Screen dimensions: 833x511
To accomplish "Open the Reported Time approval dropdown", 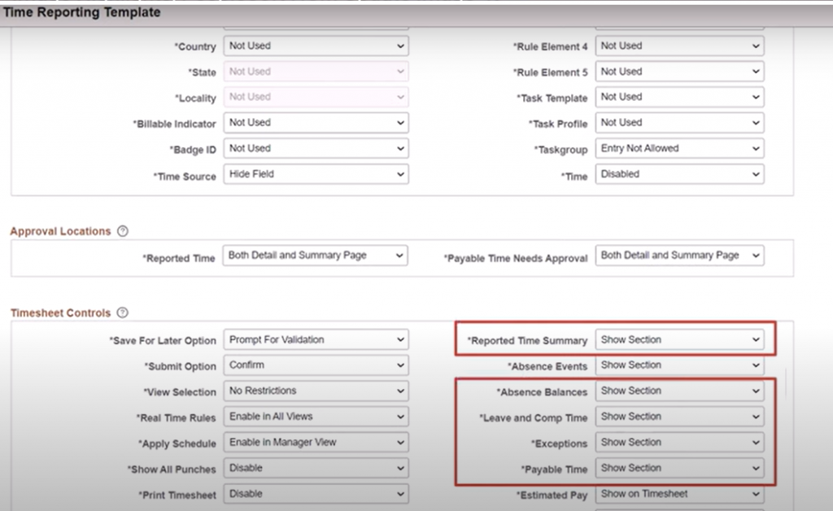I will click(x=316, y=255).
